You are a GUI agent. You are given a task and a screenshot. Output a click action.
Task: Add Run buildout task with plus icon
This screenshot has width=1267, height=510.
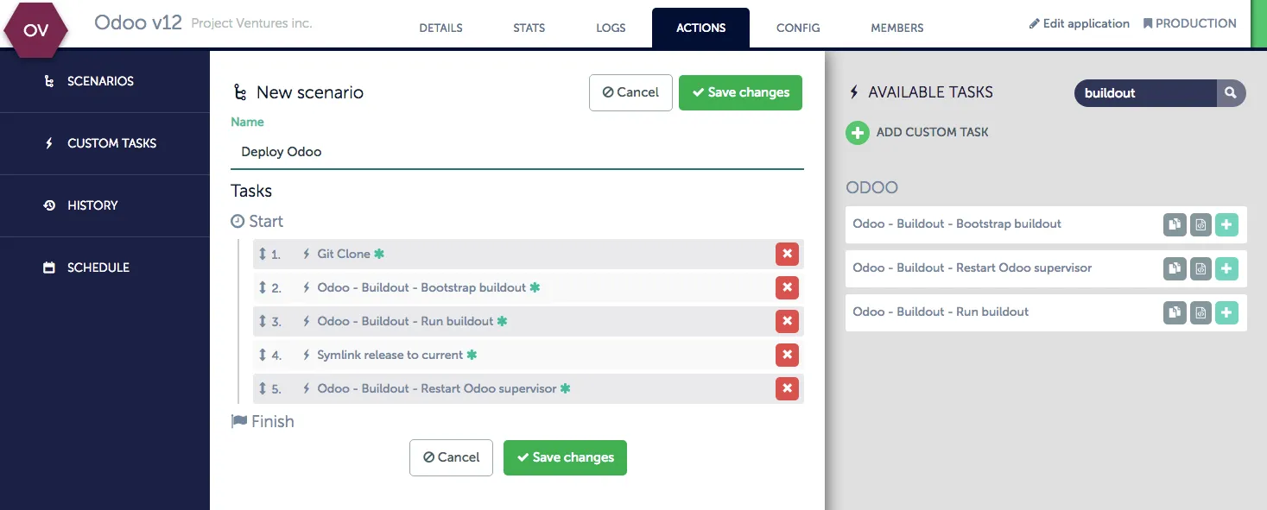coord(1226,312)
